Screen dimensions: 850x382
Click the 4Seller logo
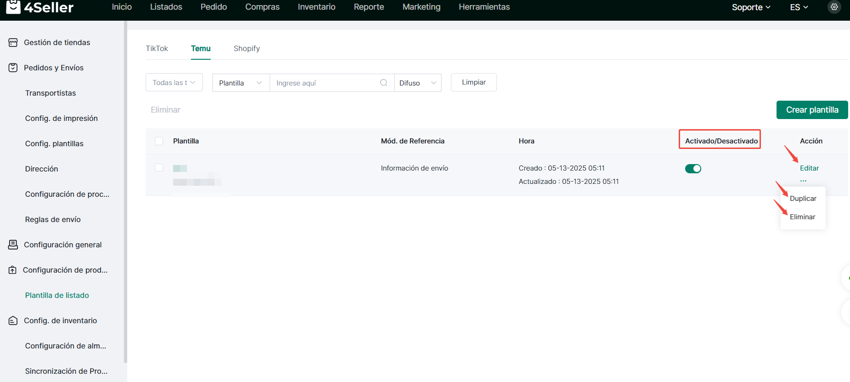[39, 7]
